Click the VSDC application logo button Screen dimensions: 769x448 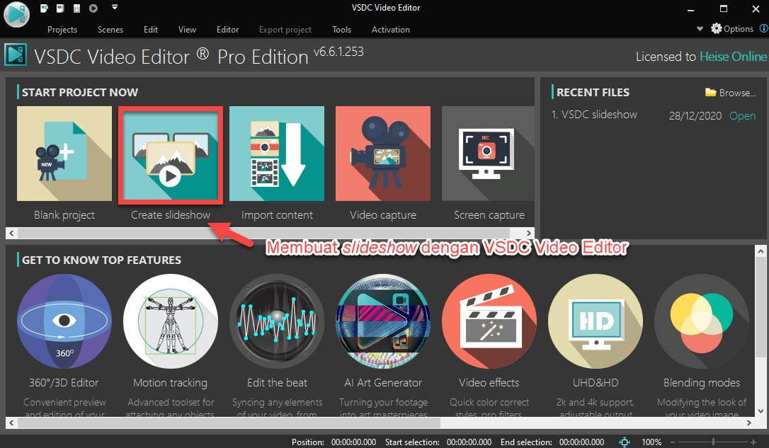point(16,14)
